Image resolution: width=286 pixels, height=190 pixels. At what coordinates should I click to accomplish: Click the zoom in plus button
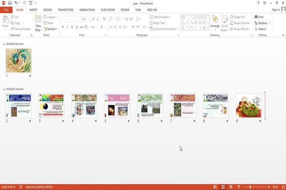(269, 187)
